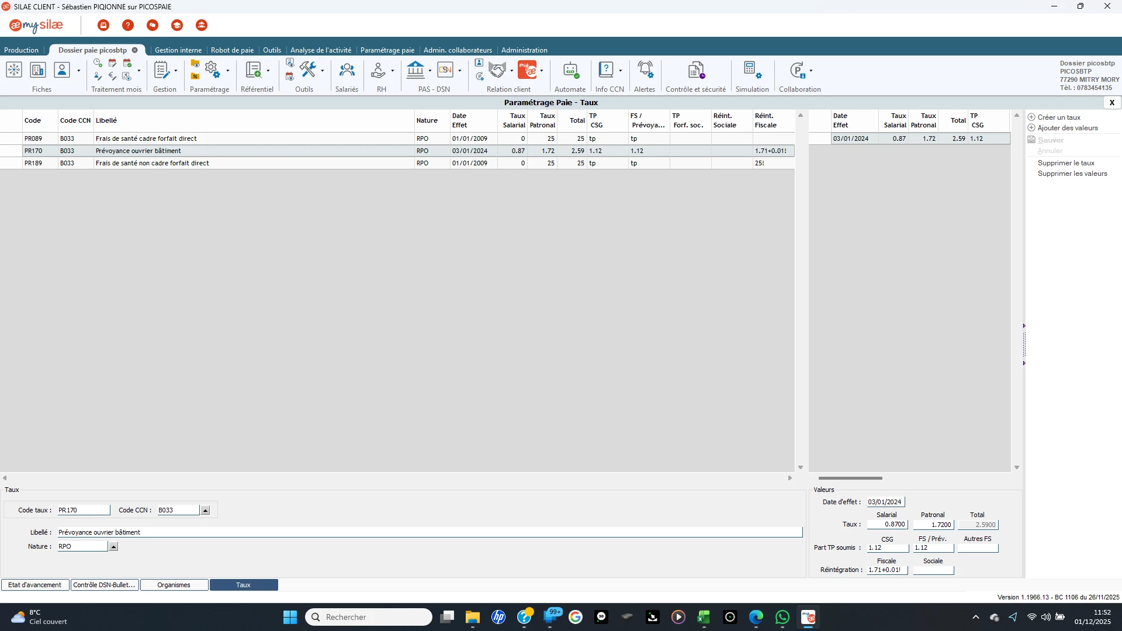The width and height of the screenshot is (1122, 631).
Task: Click the Valeurs horizontal scrollbar thumb
Action: click(x=850, y=479)
